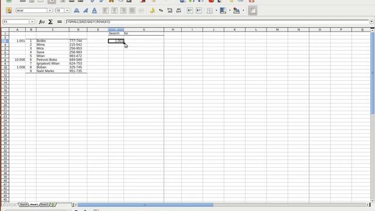This screenshot has width=375, height=211.
Task: Expand the font size dropdown
Action: (x=67, y=11)
